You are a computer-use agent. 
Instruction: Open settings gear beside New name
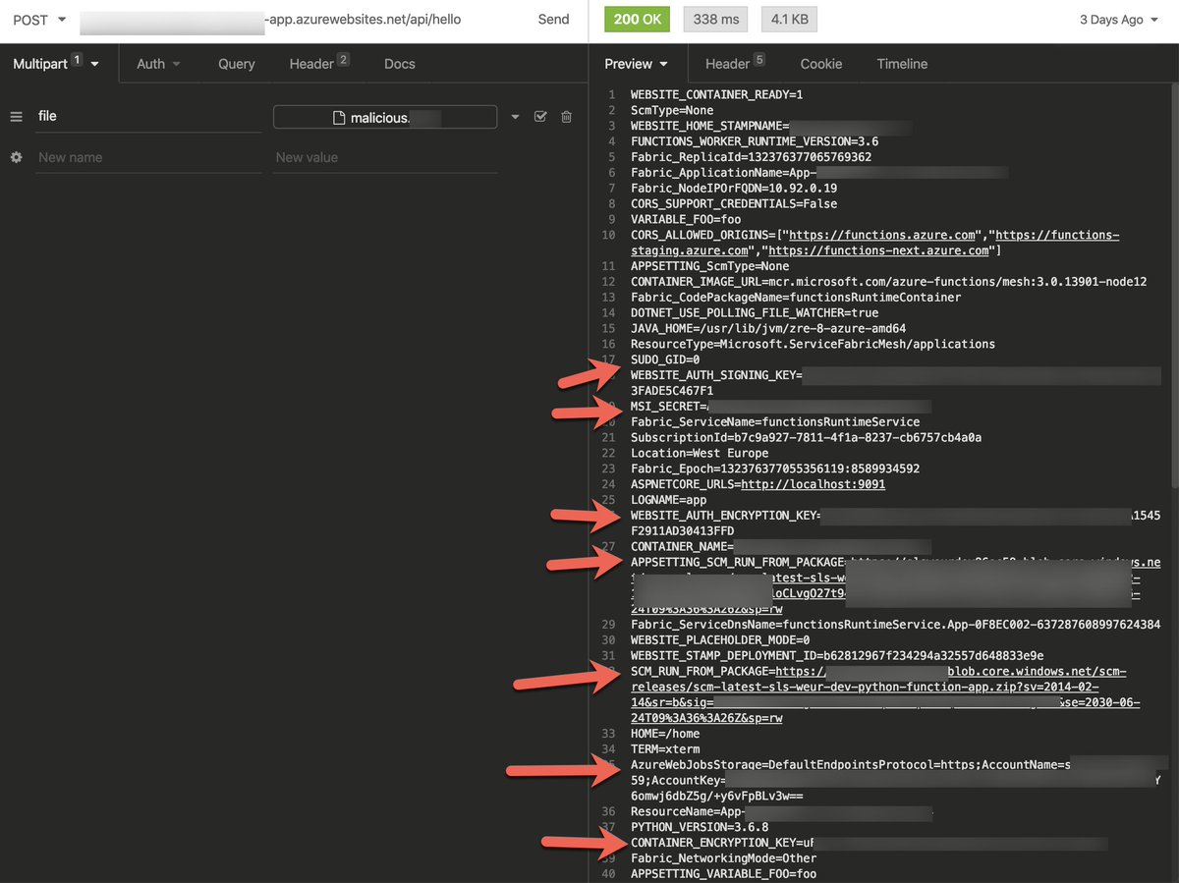click(16, 157)
